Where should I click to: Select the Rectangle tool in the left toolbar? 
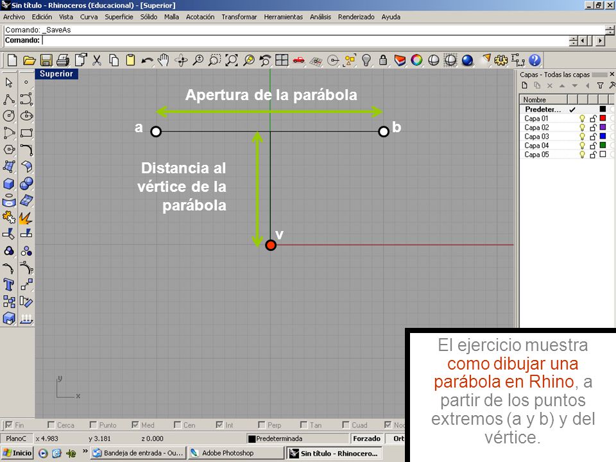point(26,133)
